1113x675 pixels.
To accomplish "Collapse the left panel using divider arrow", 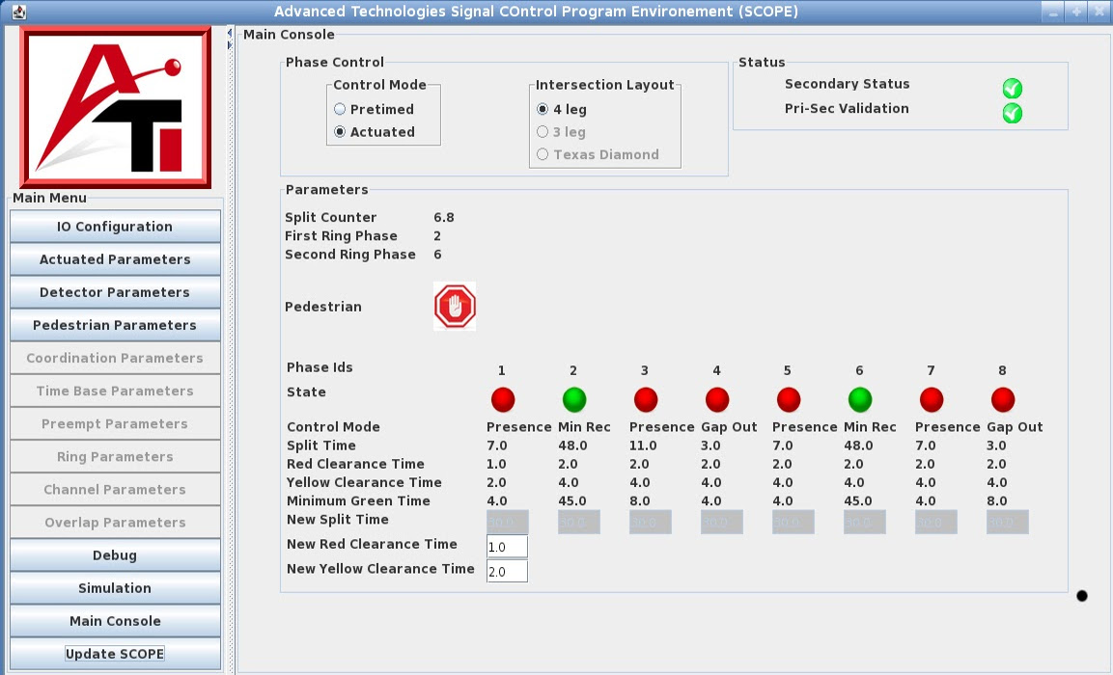I will click(230, 33).
